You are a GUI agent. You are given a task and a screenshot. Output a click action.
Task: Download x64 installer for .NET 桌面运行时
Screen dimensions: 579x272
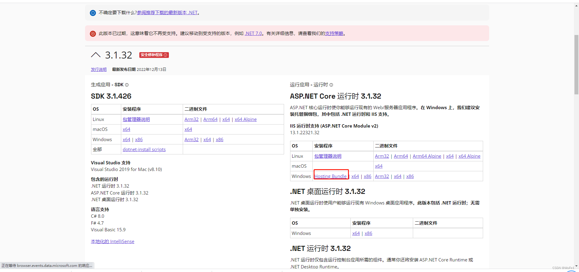click(x=356, y=233)
